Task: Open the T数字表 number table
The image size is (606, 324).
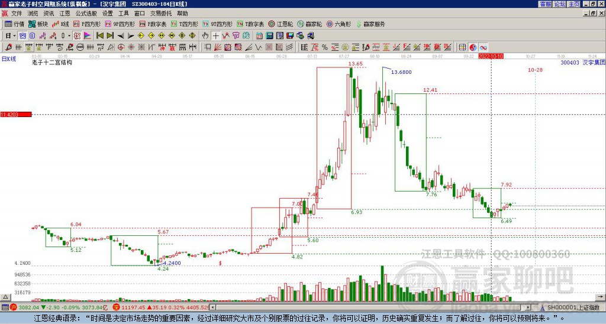Action: click(x=250, y=24)
